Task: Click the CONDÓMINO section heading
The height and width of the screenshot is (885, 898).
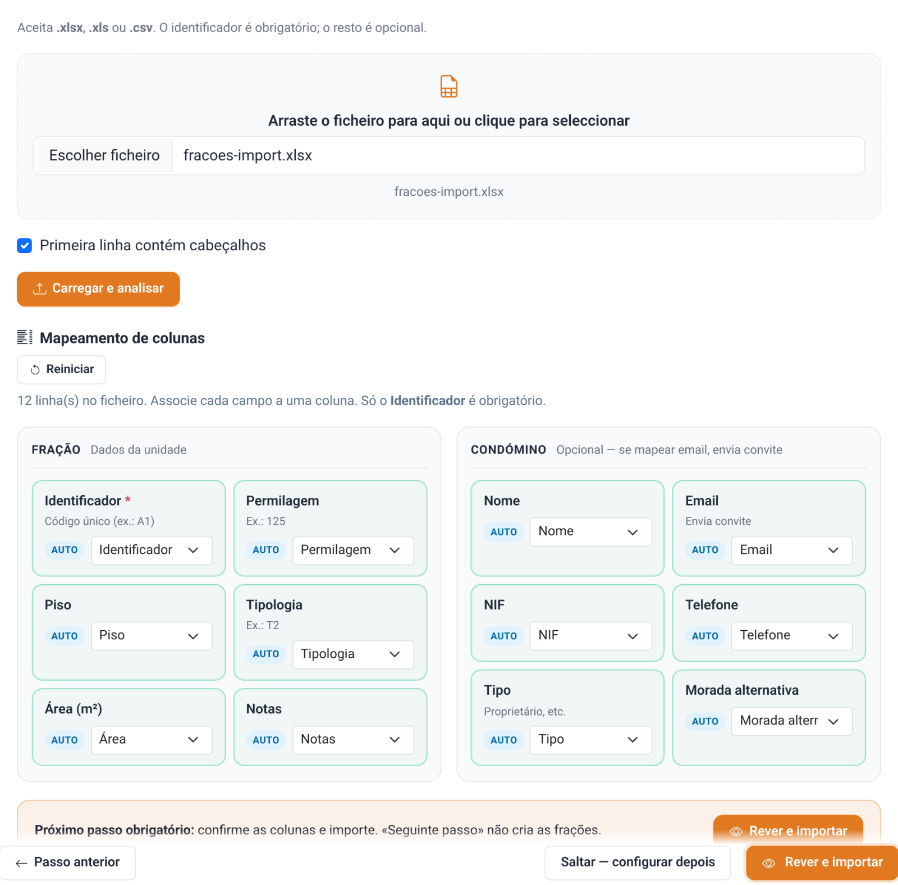Action: [508, 450]
